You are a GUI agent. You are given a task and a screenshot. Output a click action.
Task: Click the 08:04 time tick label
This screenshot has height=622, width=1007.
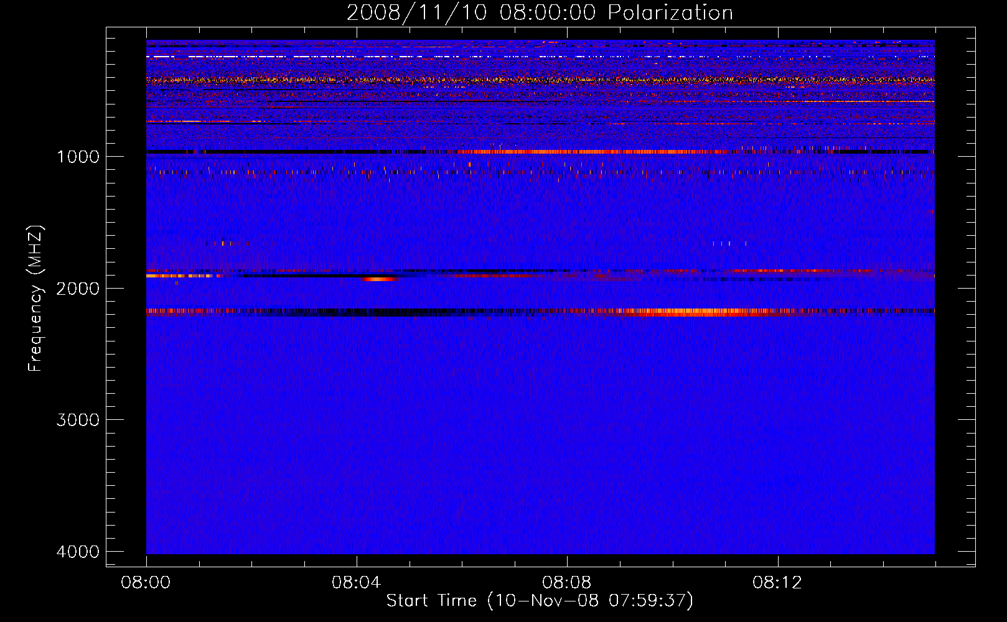(x=357, y=583)
